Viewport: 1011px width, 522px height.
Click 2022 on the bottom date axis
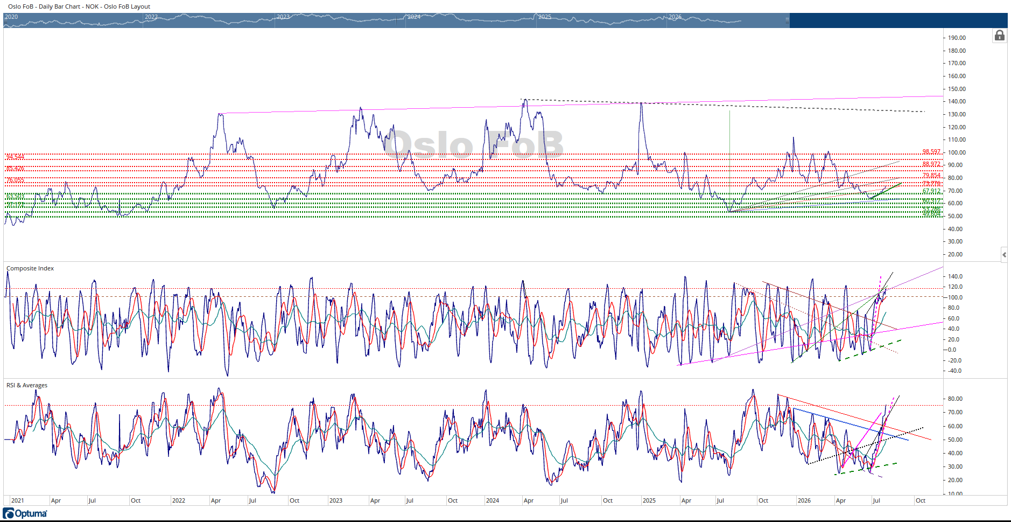click(x=179, y=500)
